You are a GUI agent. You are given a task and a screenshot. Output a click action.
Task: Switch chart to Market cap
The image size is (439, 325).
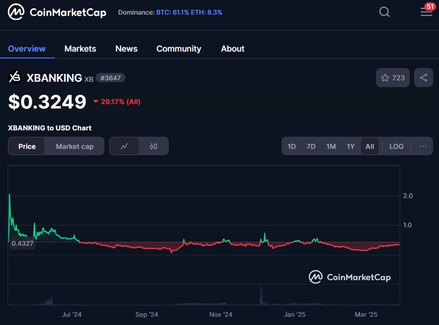[x=75, y=146]
